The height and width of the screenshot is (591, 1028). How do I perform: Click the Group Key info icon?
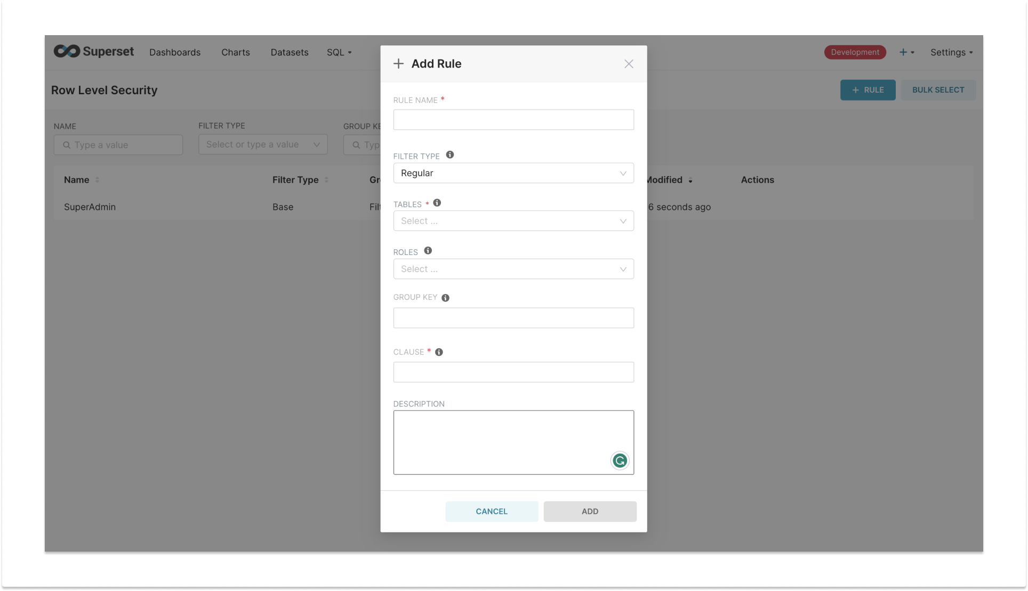coord(445,298)
